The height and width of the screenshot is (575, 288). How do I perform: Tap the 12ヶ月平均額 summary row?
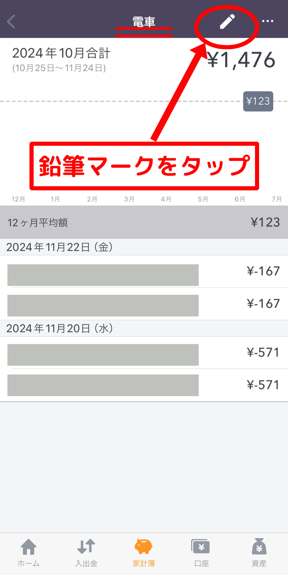[x=144, y=222]
